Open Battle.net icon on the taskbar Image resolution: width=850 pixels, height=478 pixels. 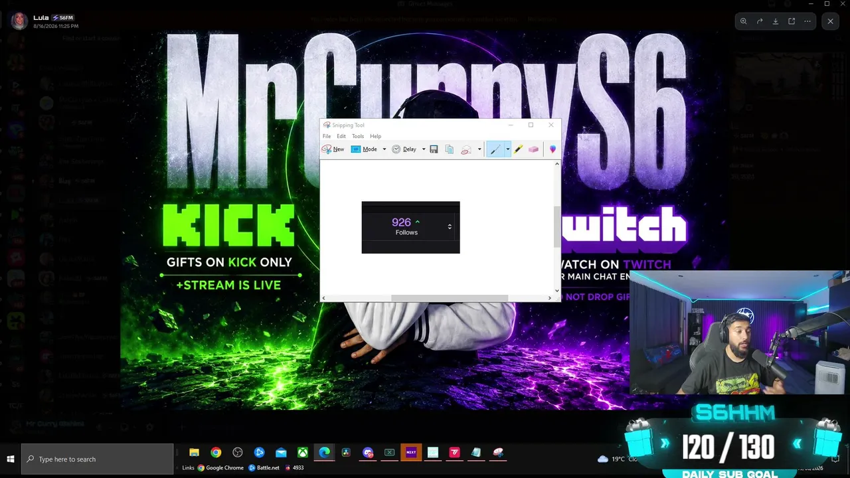point(259,453)
